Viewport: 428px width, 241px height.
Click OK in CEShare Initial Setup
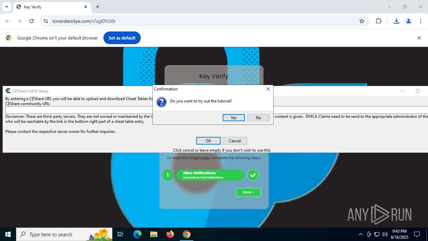[x=208, y=141]
